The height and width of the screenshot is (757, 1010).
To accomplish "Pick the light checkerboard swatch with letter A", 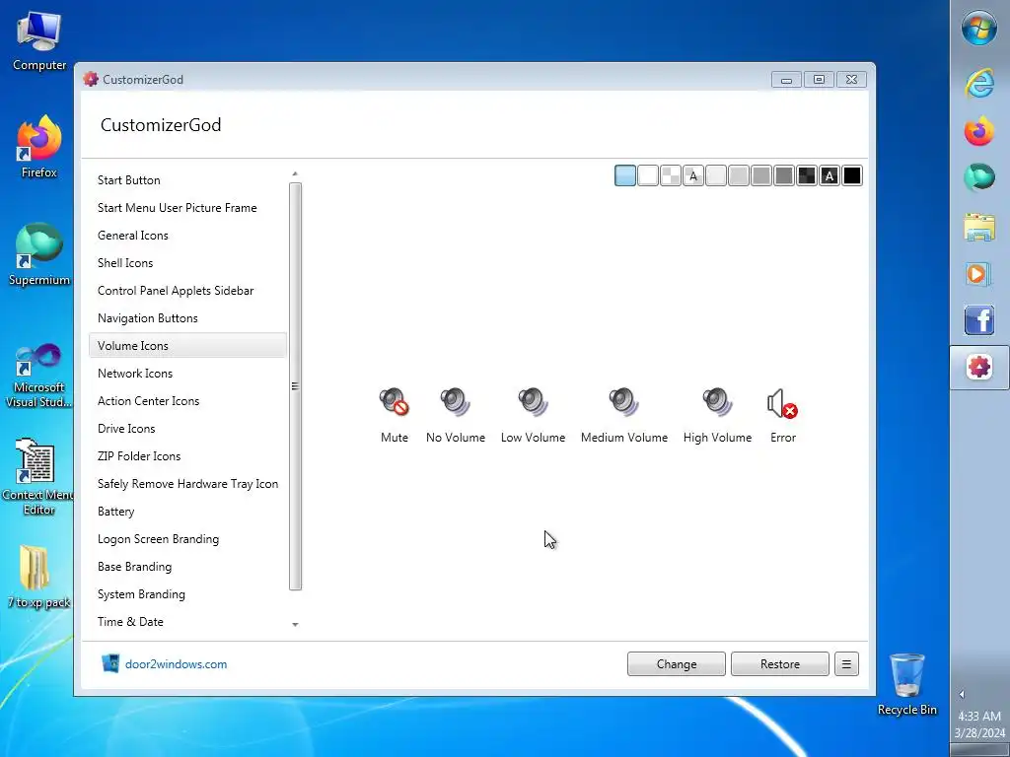I will click(693, 175).
